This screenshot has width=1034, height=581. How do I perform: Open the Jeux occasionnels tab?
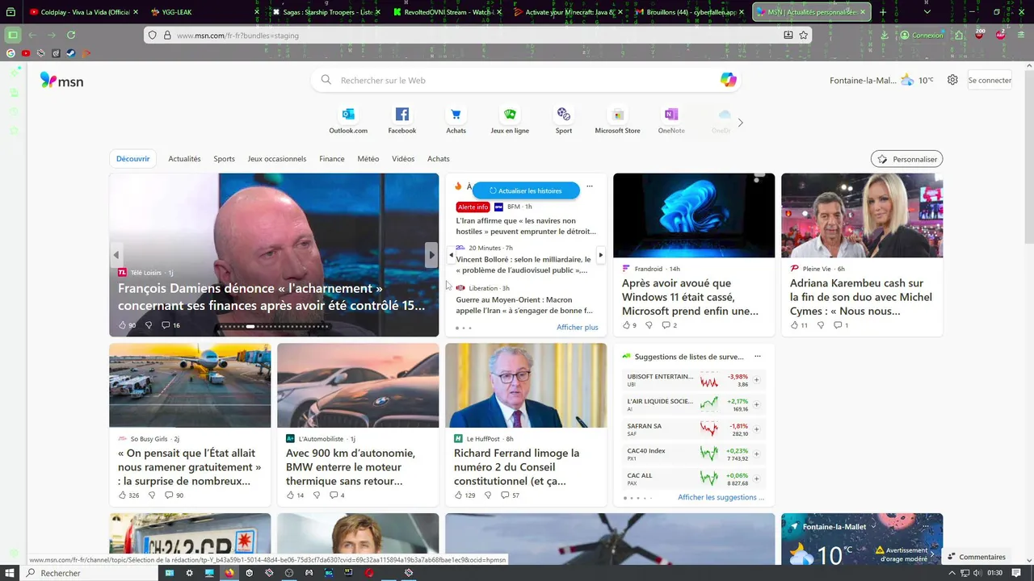coord(277,159)
